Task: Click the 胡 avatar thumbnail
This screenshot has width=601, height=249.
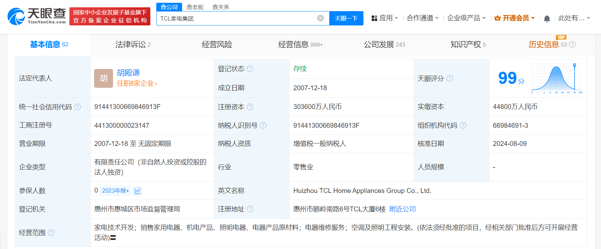Action: 104,78
